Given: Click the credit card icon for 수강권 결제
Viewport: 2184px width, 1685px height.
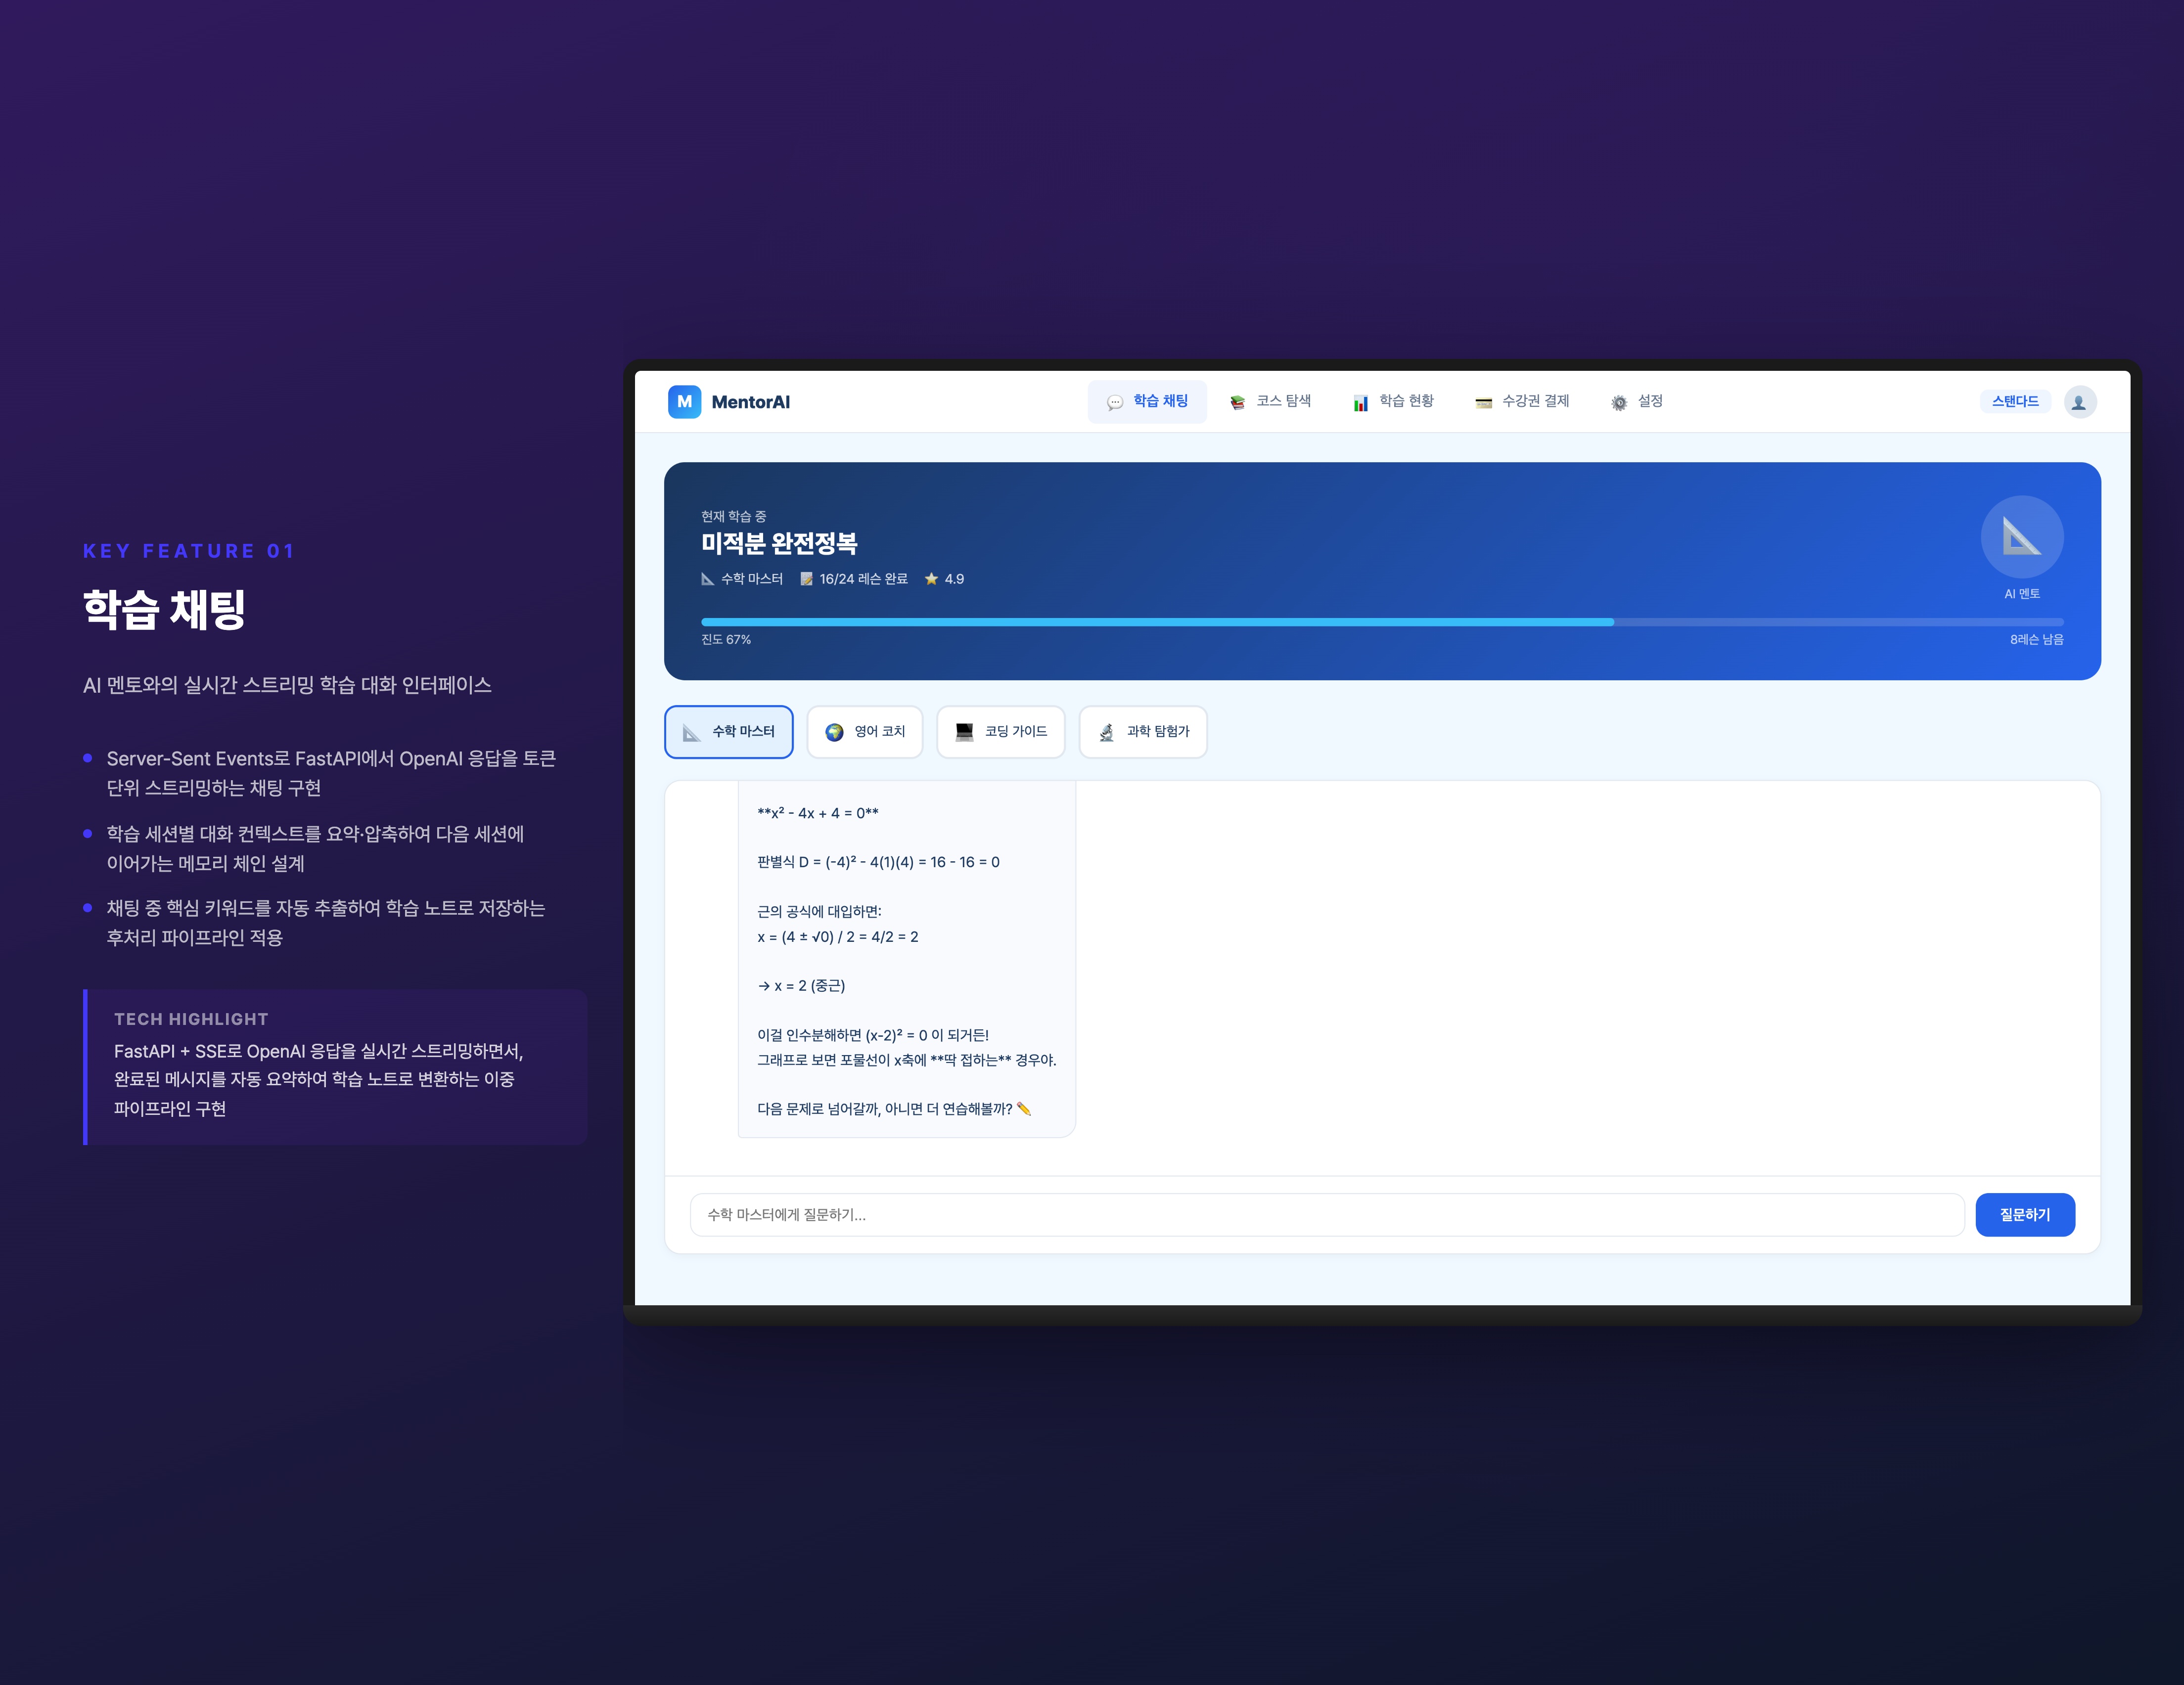Looking at the screenshot, I should click(1483, 403).
